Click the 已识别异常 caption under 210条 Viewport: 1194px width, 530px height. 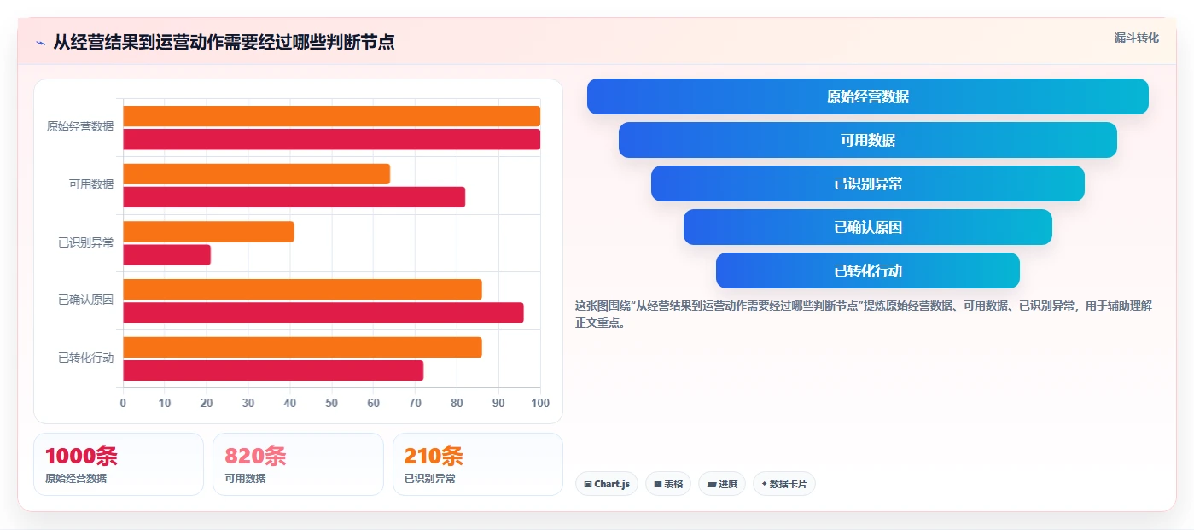pyautogui.click(x=429, y=479)
